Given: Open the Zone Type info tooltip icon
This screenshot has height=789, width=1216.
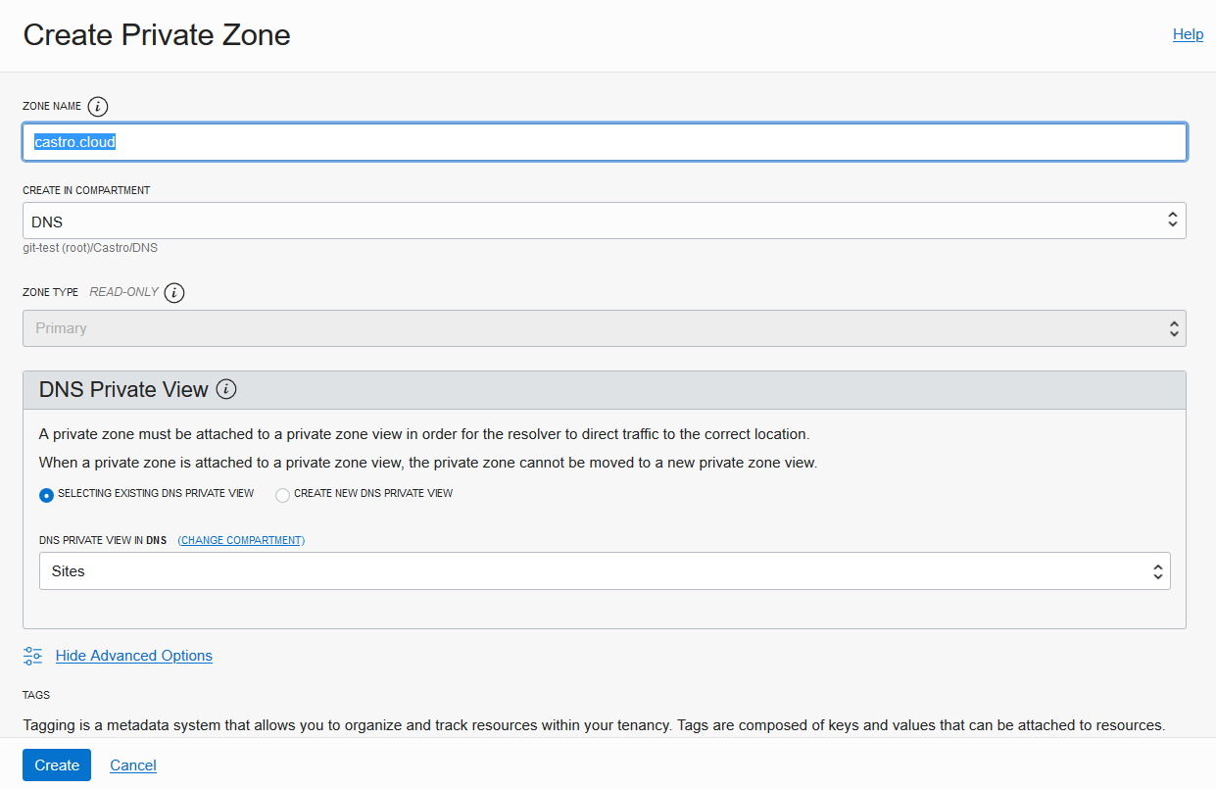Looking at the screenshot, I should click(x=174, y=292).
